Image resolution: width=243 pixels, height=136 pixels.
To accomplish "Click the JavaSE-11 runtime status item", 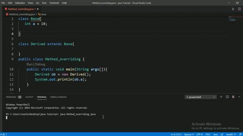I will coord(231,134).
